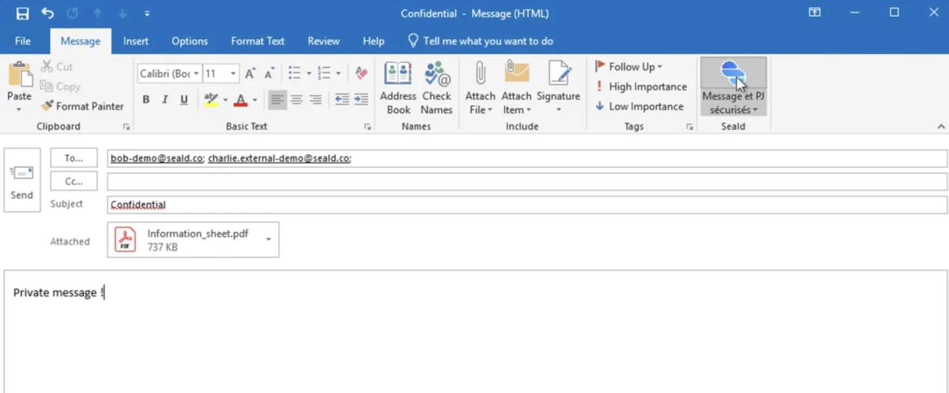Click in the Subject field
The width and height of the screenshot is (949, 393).
tap(527, 205)
